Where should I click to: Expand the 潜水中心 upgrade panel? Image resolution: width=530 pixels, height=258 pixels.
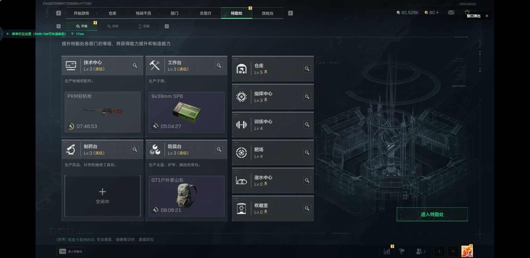(273, 180)
